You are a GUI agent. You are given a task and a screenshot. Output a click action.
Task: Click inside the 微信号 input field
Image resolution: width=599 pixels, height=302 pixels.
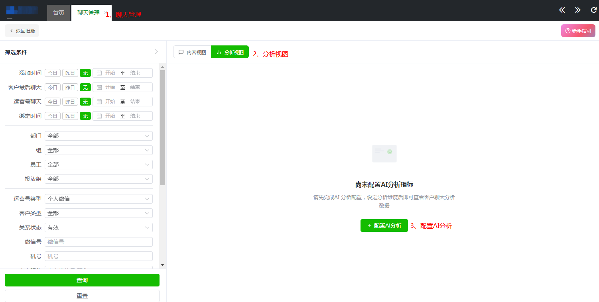(99, 241)
